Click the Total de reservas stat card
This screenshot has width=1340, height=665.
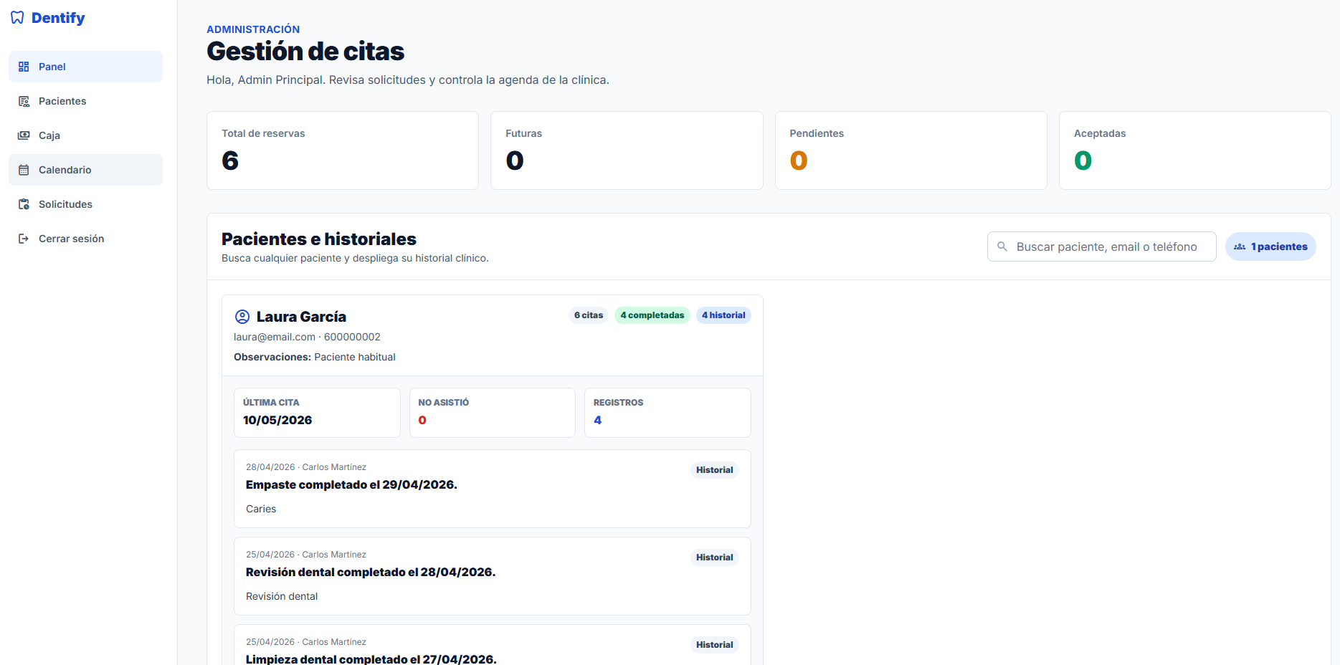click(343, 150)
